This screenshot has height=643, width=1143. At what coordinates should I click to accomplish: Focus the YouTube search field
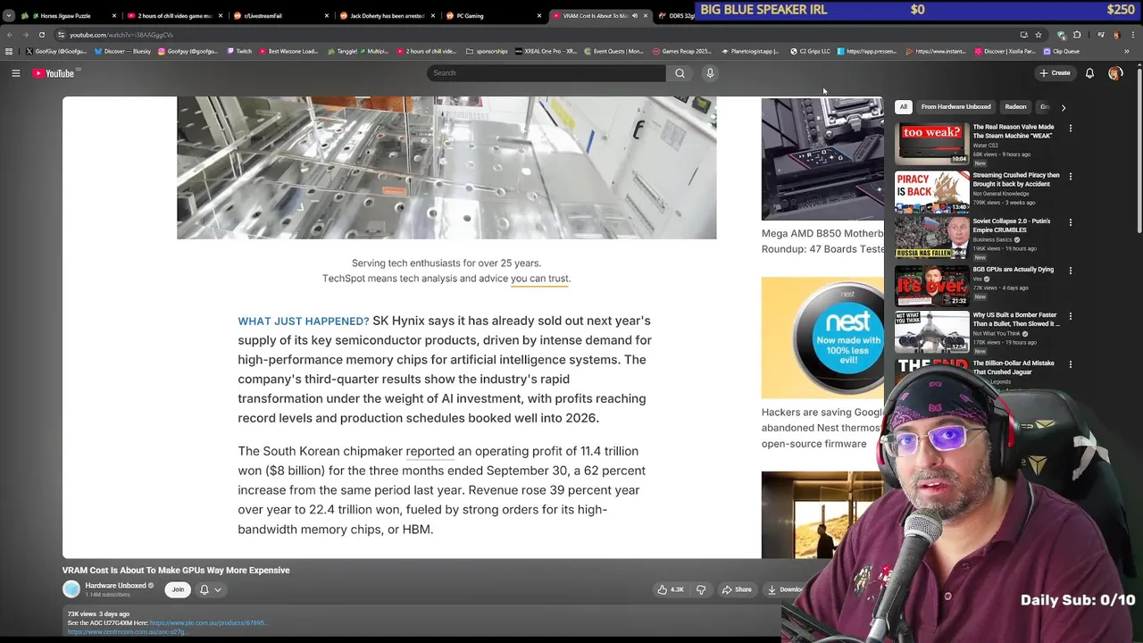point(546,73)
